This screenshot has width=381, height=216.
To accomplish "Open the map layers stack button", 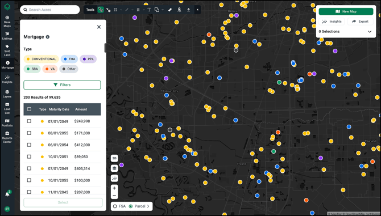I will pyautogui.click(x=114, y=168).
